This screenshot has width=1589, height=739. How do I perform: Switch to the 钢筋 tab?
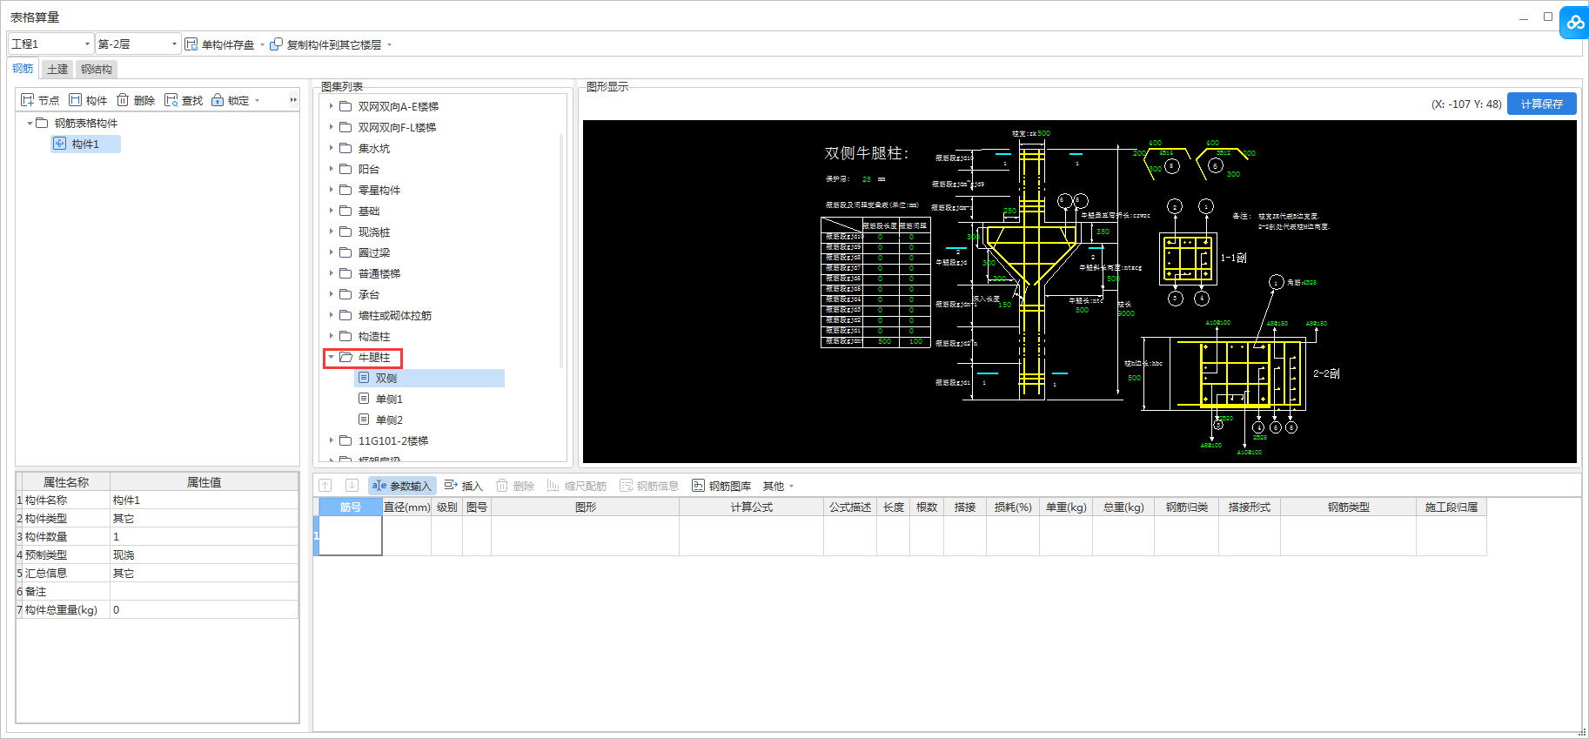coord(23,69)
